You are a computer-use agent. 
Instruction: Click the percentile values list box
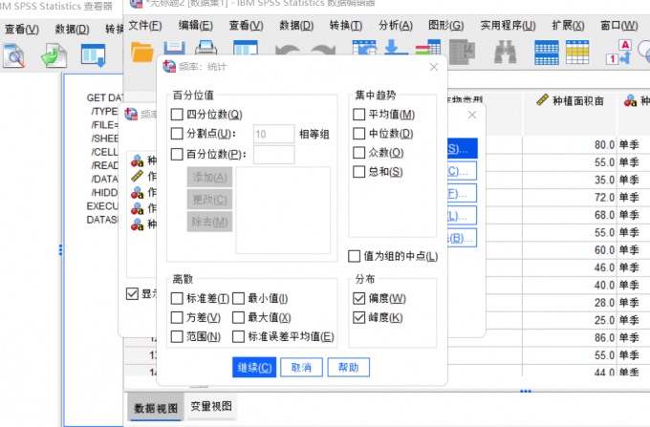pyautogui.click(x=283, y=210)
